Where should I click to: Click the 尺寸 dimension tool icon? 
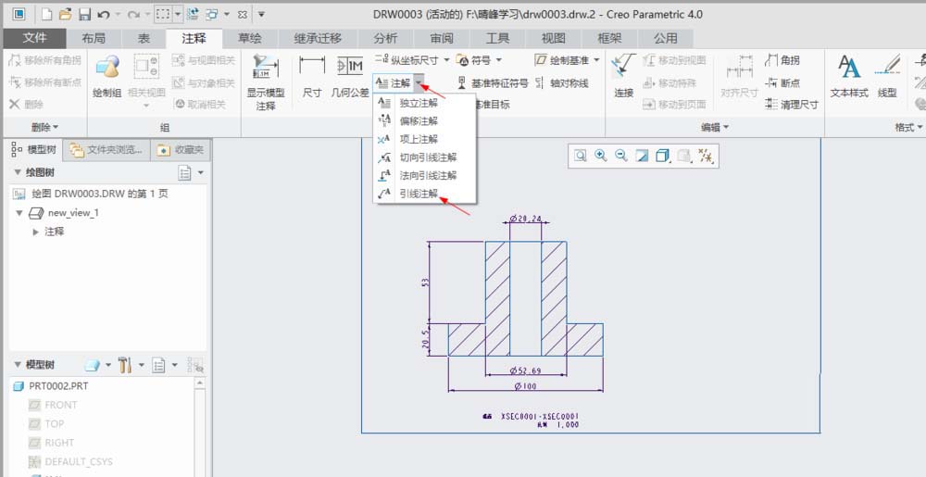click(x=312, y=66)
